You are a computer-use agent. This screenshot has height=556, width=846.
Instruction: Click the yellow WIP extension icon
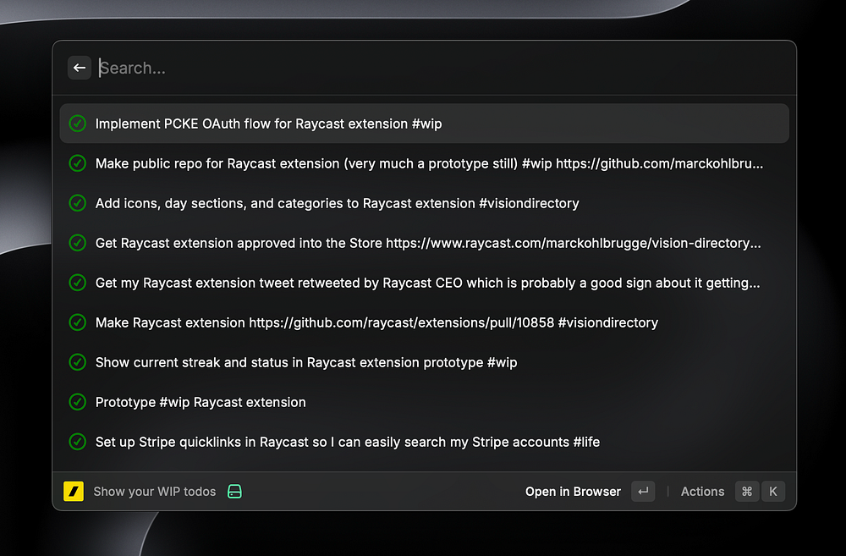click(x=74, y=492)
